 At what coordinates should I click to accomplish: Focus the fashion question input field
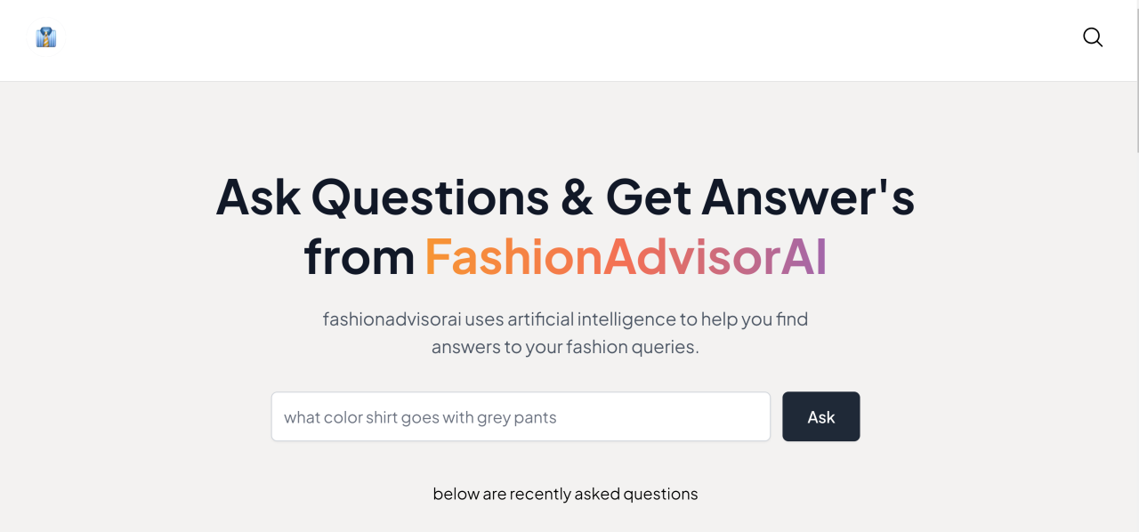(x=521, y=416)
